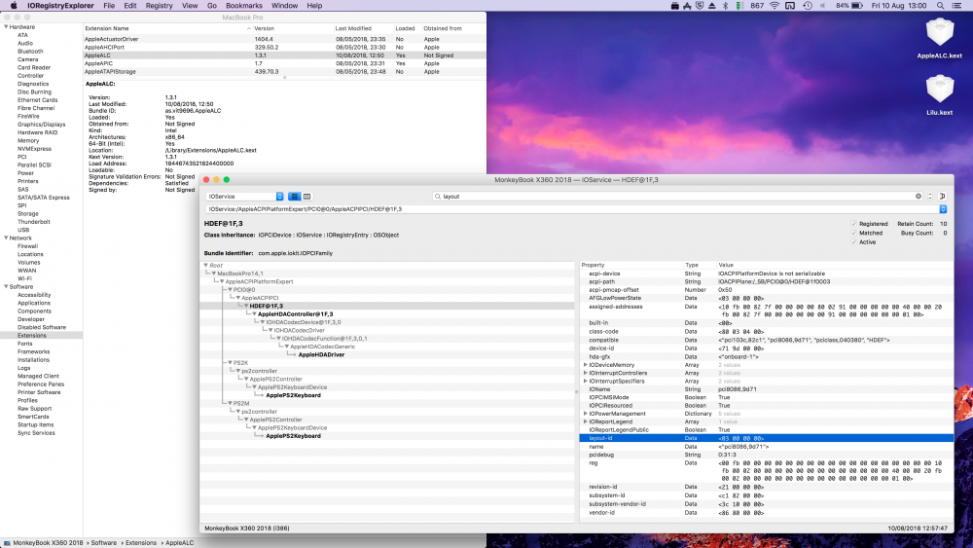Select AppleHDADriver in registry tree
Image resolution: width=973 pixels, height=548 pixels.
[321, 355]
